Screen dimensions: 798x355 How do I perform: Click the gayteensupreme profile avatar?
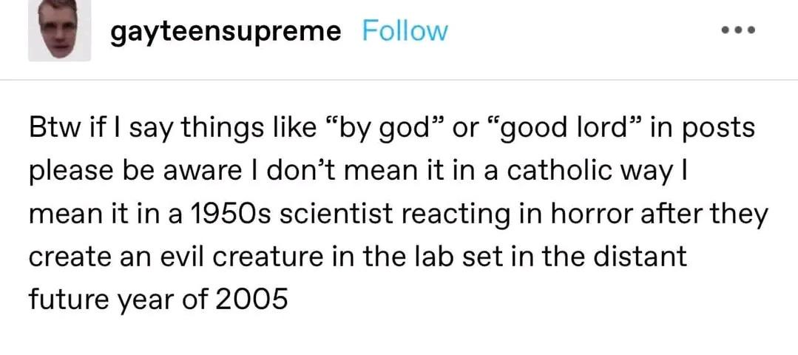click(x=60, y=30)
